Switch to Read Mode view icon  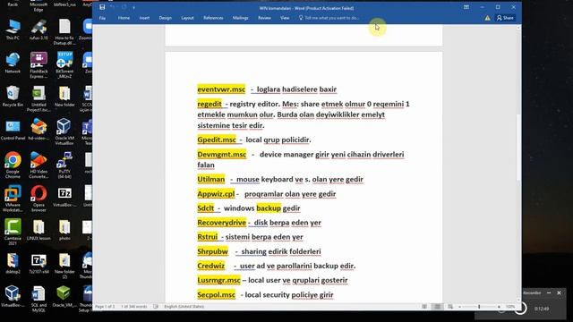424,307
